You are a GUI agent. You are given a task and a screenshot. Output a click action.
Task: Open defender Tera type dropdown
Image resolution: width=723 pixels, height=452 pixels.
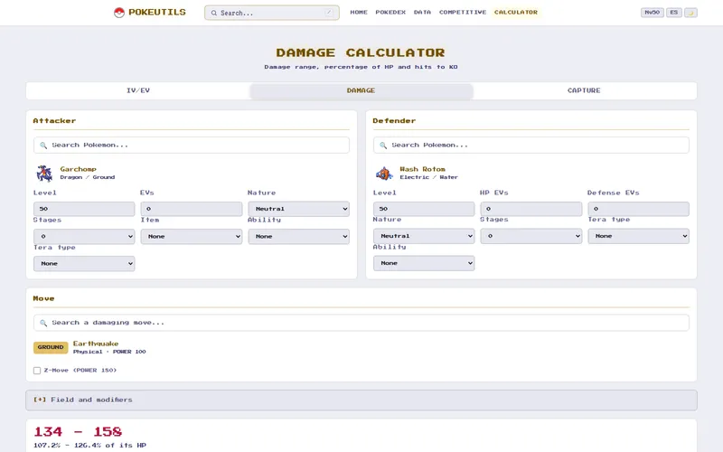click(x=639, y=236)
